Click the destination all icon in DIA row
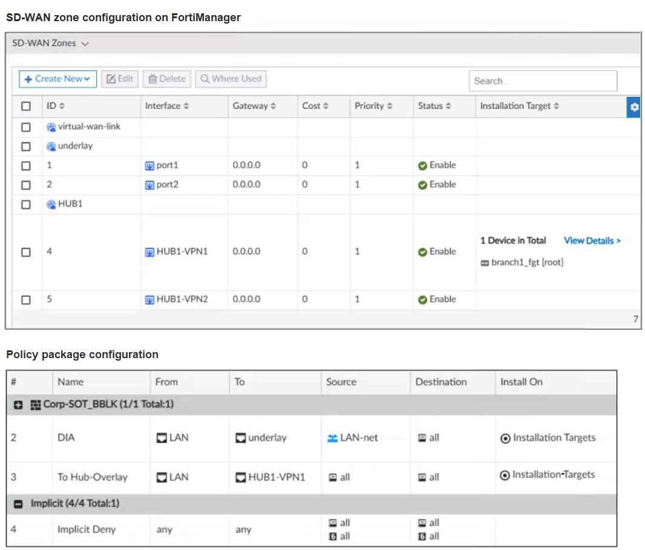This screenshot has height=550, width=645. tap(422, 438)
